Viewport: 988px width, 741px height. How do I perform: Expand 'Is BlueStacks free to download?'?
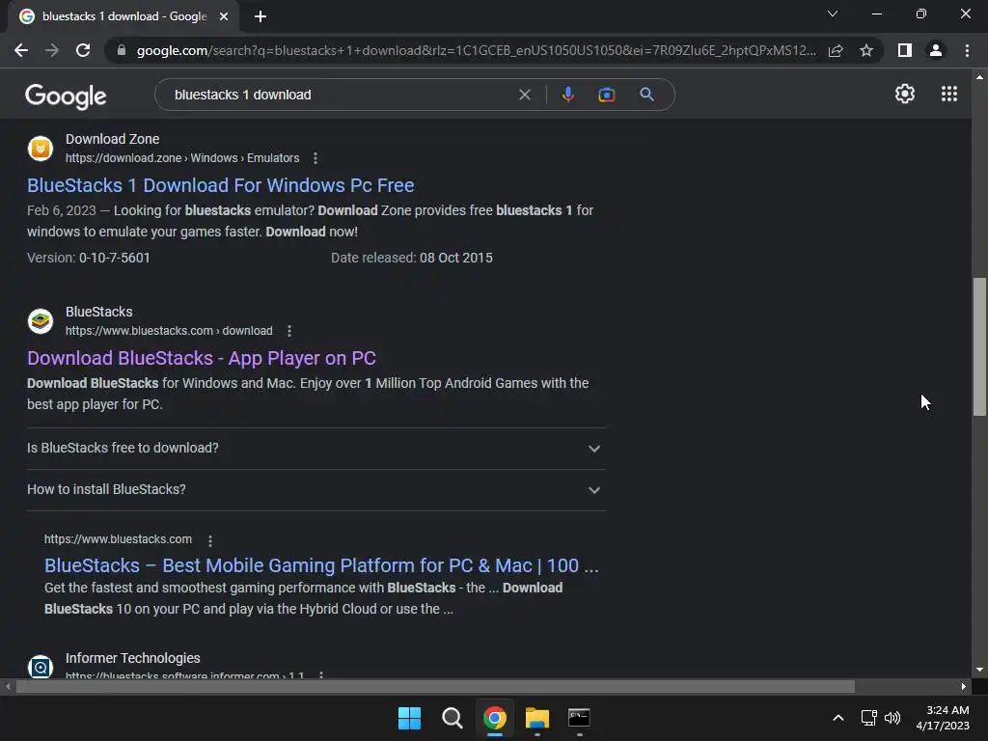coord(316,448)
